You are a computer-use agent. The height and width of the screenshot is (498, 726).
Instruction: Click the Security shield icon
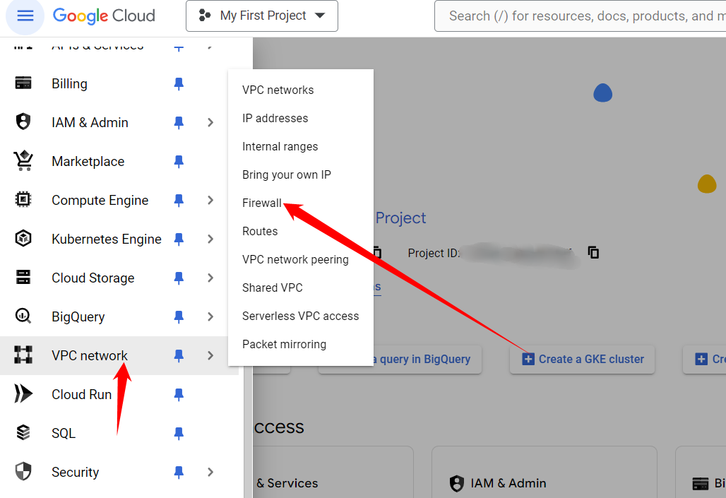click(x=23, y=472)
